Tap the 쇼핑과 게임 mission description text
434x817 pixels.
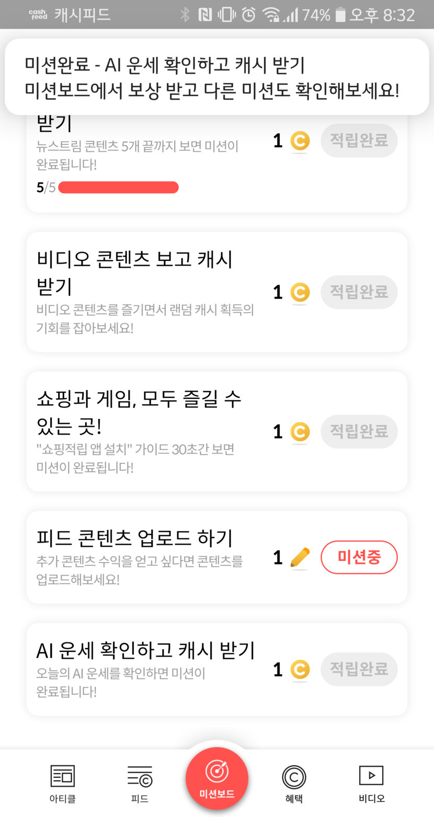point(135,458)
